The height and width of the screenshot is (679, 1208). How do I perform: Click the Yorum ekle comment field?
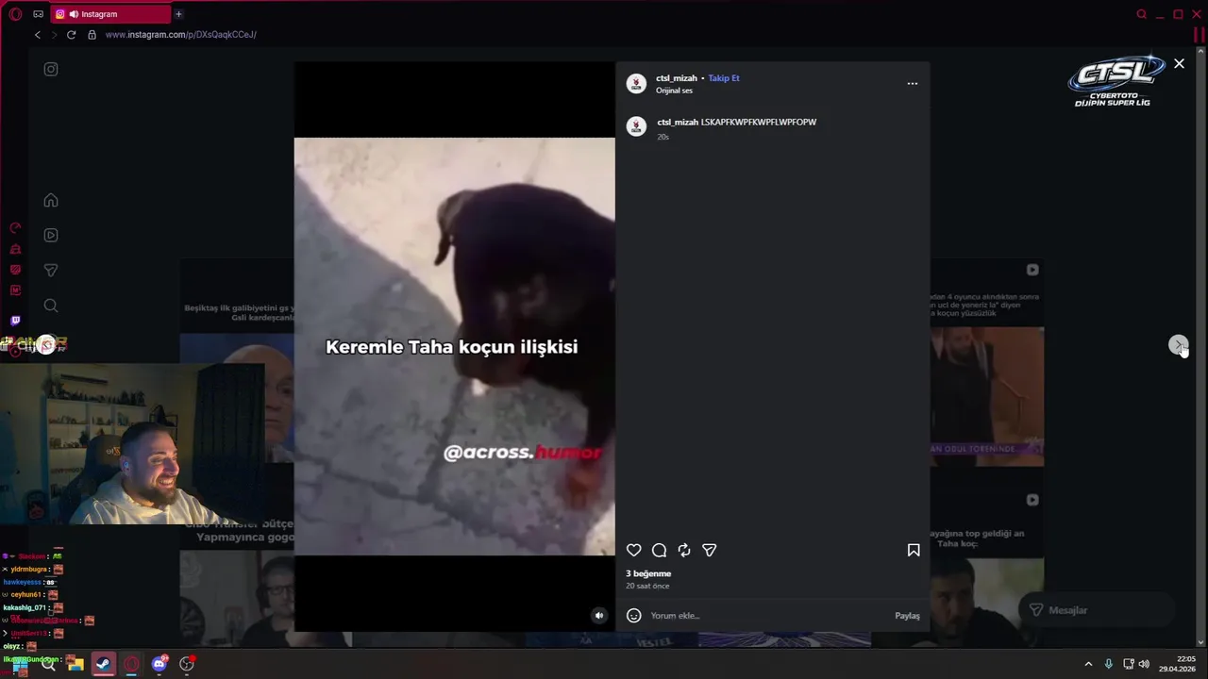769,615
